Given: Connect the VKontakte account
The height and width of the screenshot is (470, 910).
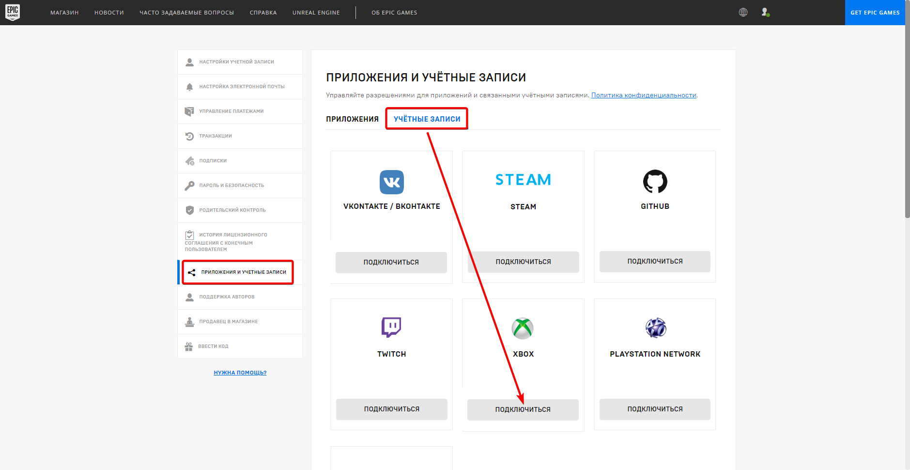Looking at the screenshot, I should point(391,262).
